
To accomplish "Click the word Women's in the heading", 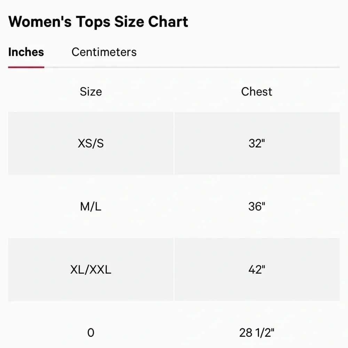I will coord(40,22).
